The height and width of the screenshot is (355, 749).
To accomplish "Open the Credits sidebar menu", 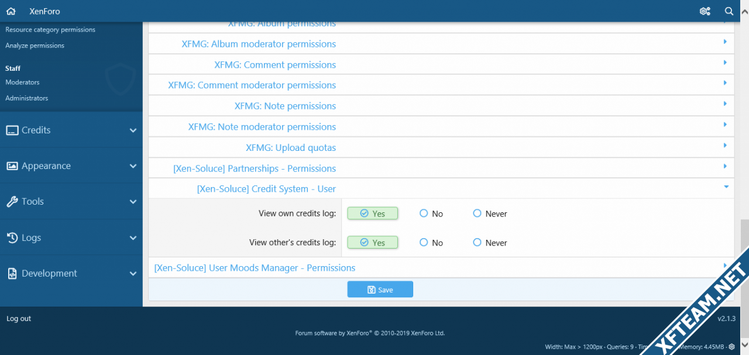I will coord(71,130).
